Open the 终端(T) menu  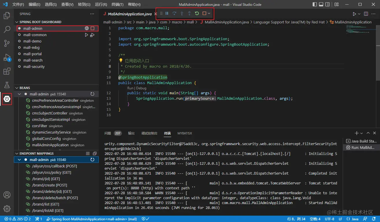point(117,4)
